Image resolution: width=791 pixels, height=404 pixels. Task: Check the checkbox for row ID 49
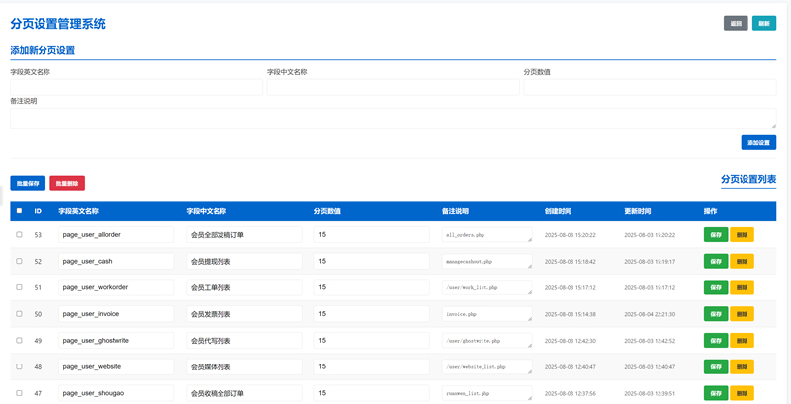pyautogui.click(x=19, y=340)
